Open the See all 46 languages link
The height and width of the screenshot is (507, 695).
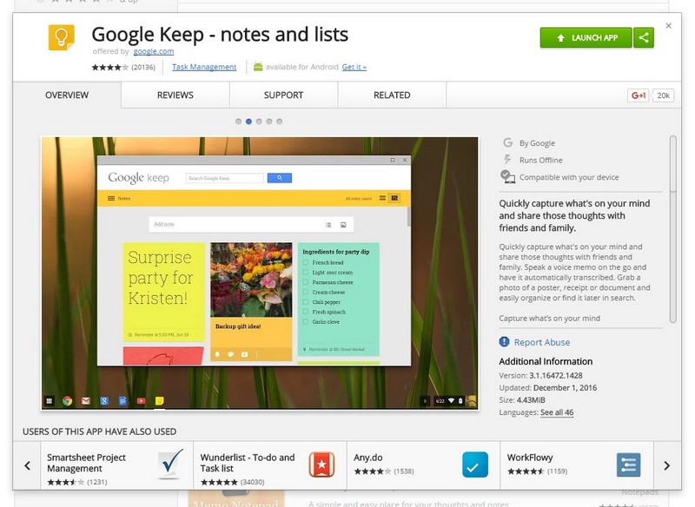tap(557, 412)
